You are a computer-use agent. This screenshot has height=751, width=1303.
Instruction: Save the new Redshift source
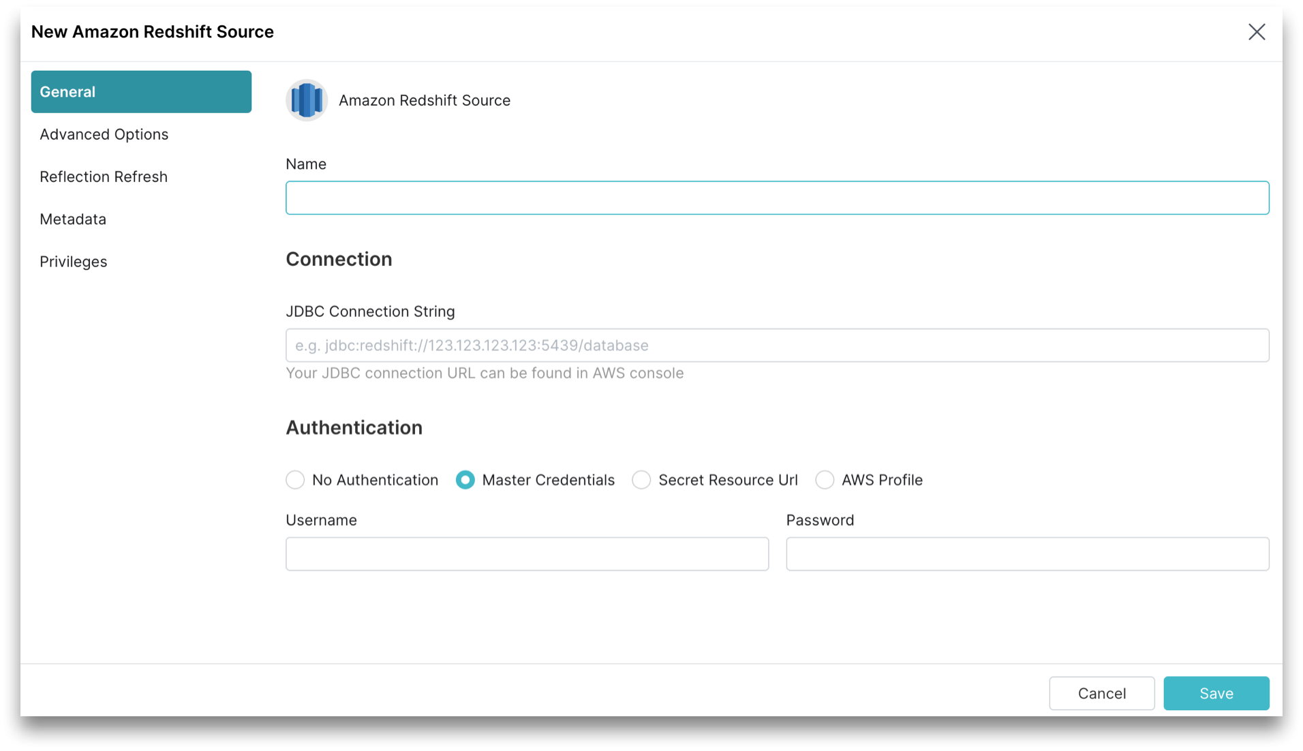pyautogui.click(x=1216, y=693)
